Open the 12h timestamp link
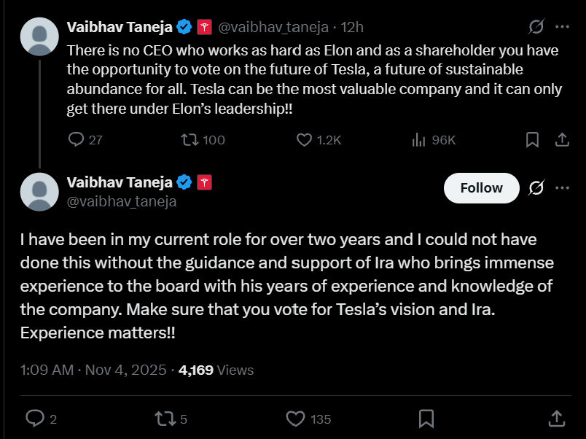Screen dimensions: 586x439 (353, 28)
